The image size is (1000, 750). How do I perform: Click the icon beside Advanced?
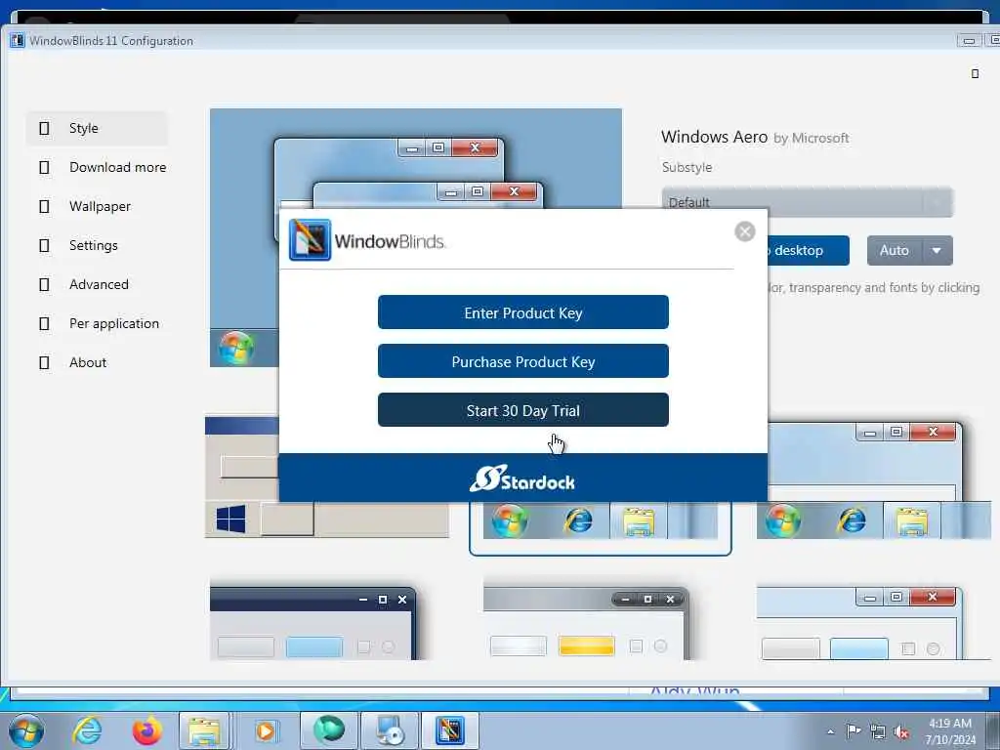44,284
